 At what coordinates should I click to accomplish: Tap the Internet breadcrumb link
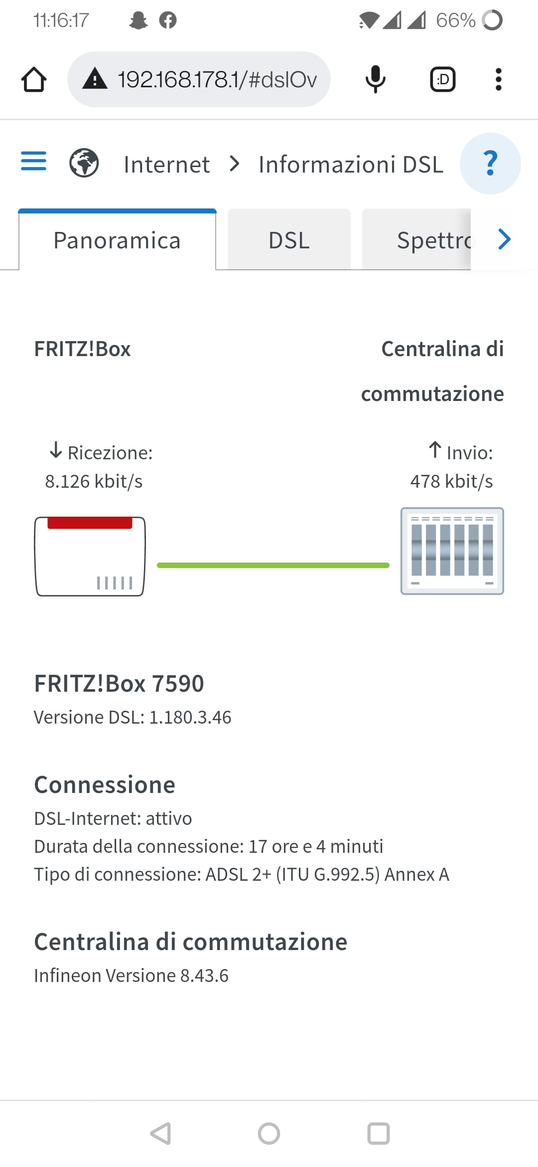pyautogui.click(x=166, y=165)
